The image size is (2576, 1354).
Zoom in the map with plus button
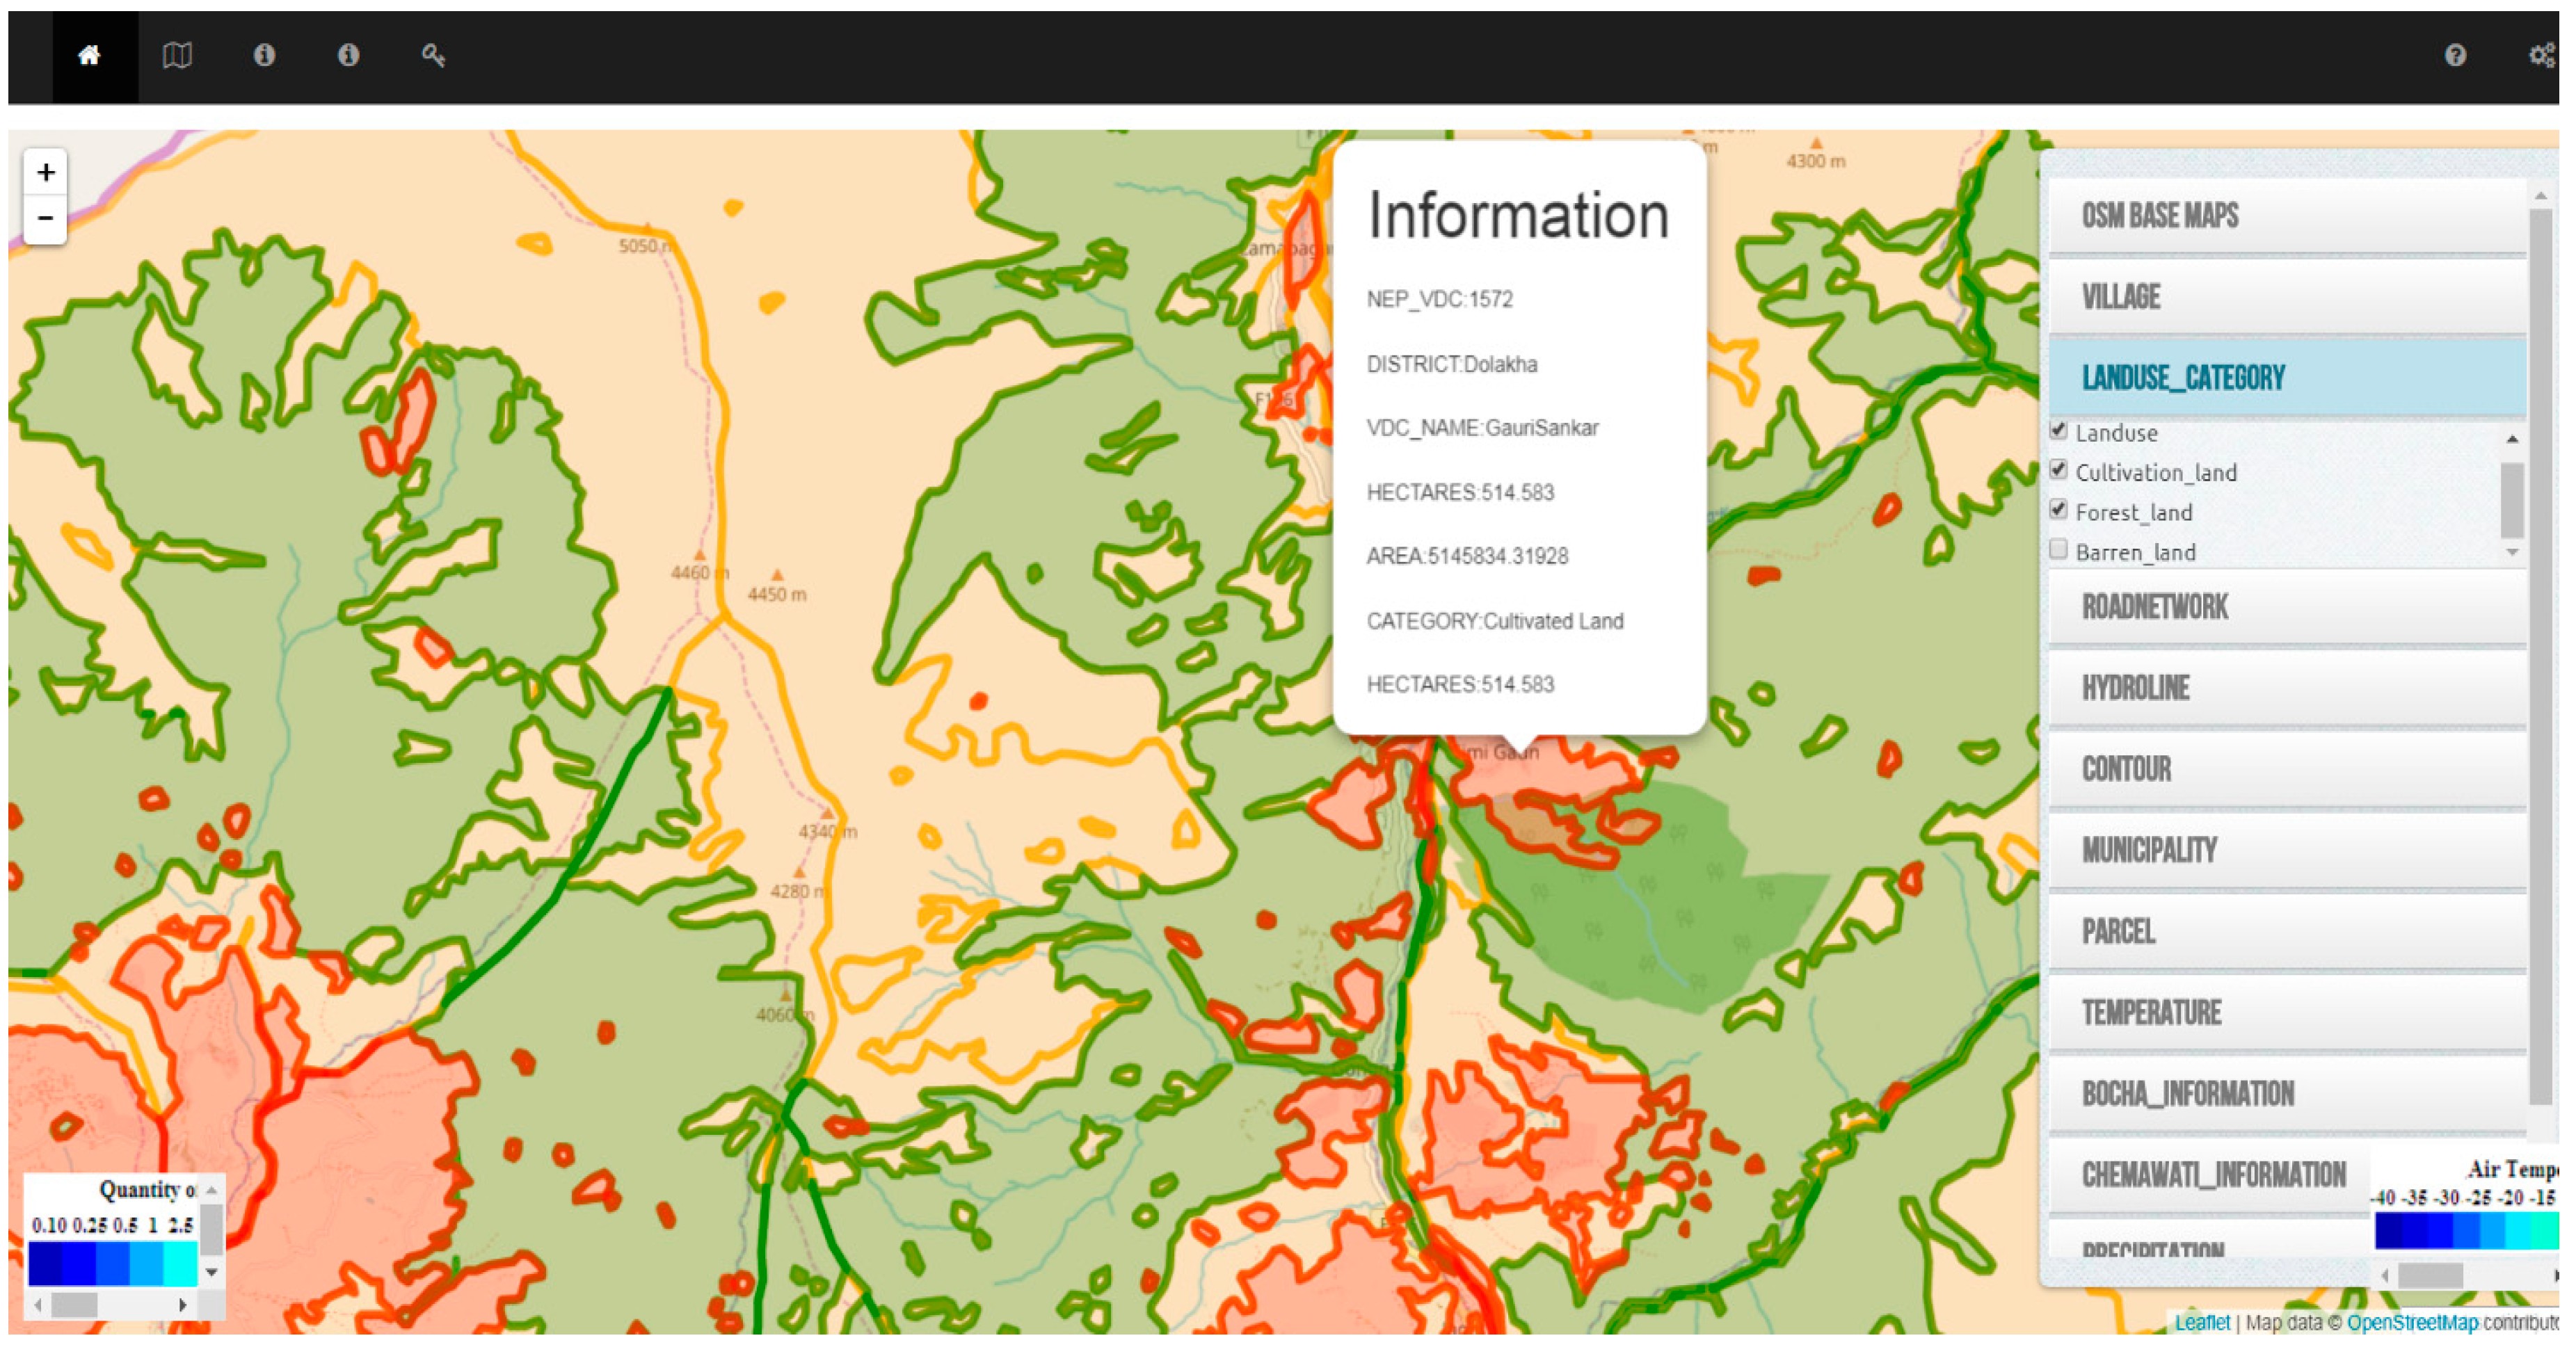coord(45,173)
